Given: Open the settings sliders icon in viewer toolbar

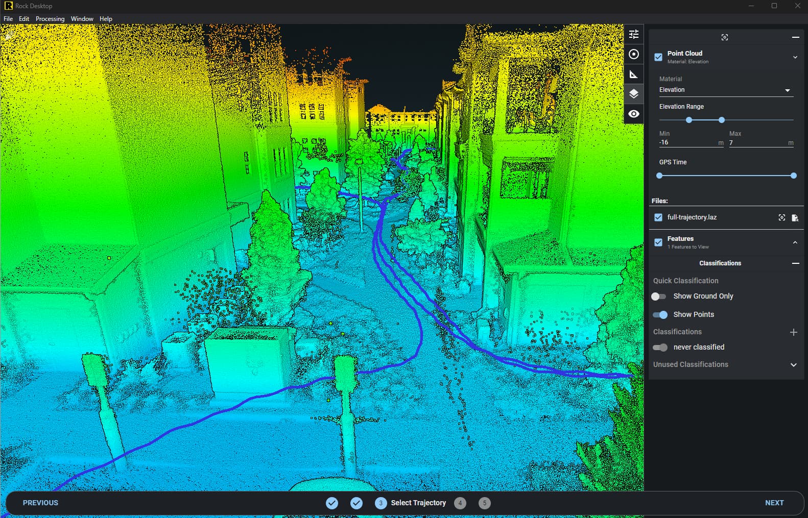Looking at the screenshot, I should [634, 34].
